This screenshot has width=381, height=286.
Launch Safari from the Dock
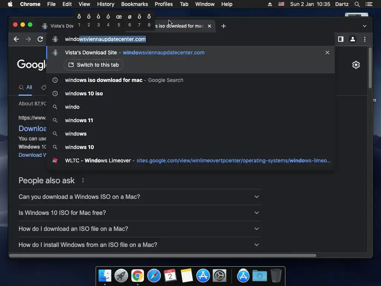(x=154, y=276)
